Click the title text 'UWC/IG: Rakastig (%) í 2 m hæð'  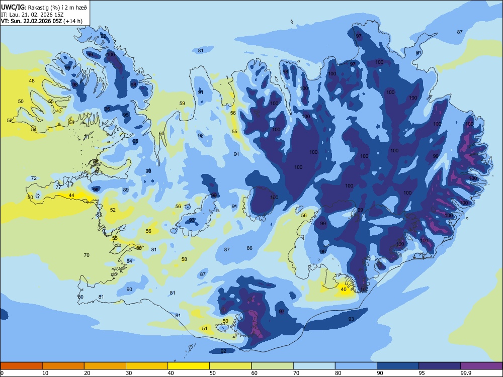tap(44, 7)
